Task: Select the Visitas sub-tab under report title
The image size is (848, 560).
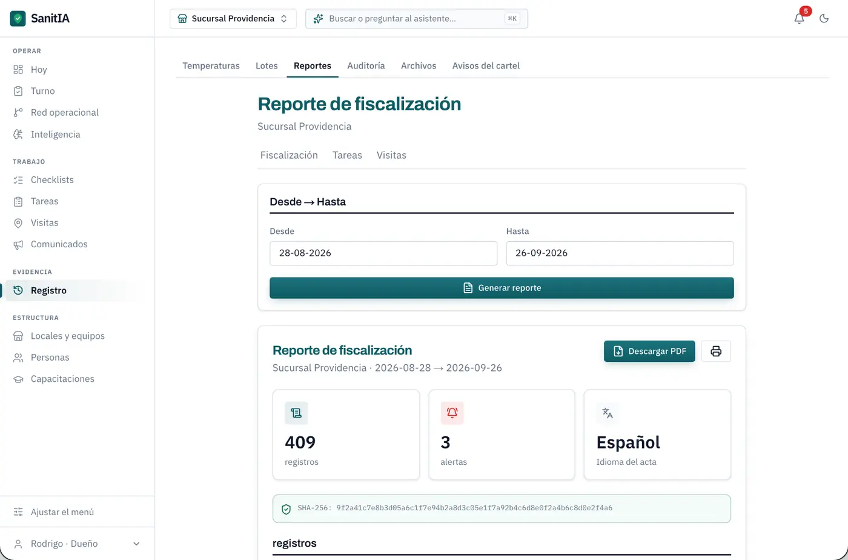Action: pyautogui.click(x=391, y=155)
